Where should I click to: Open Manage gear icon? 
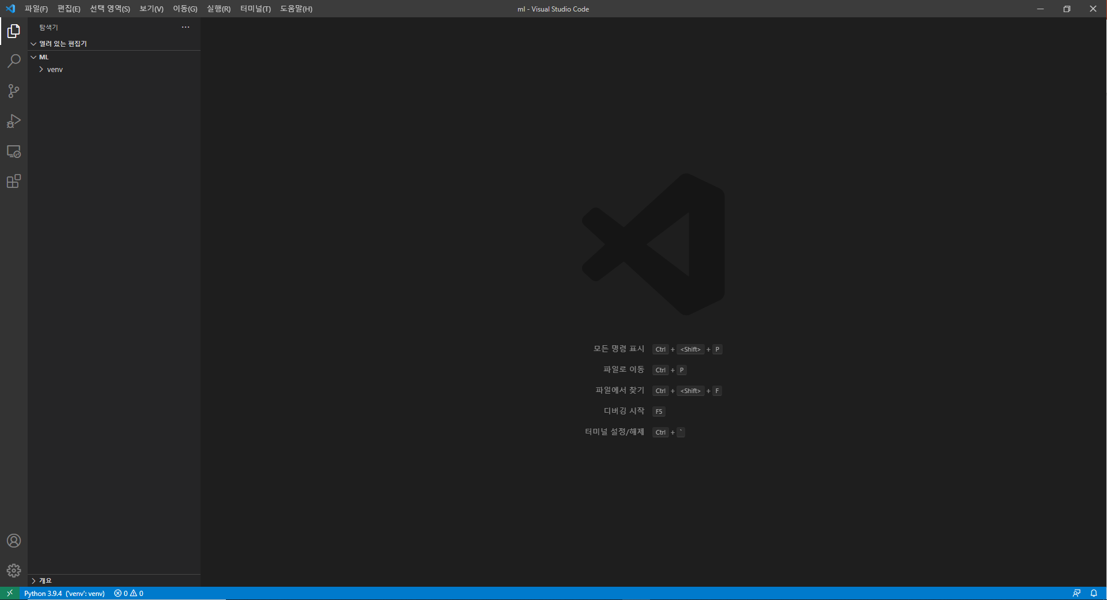coord(14,571)
